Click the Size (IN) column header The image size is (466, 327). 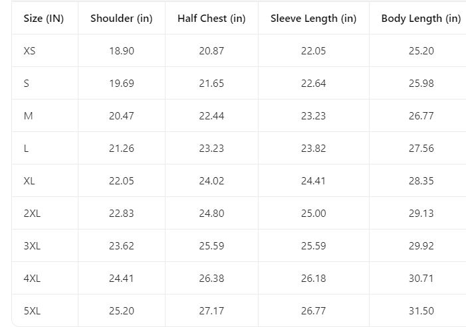pos(44,19)
